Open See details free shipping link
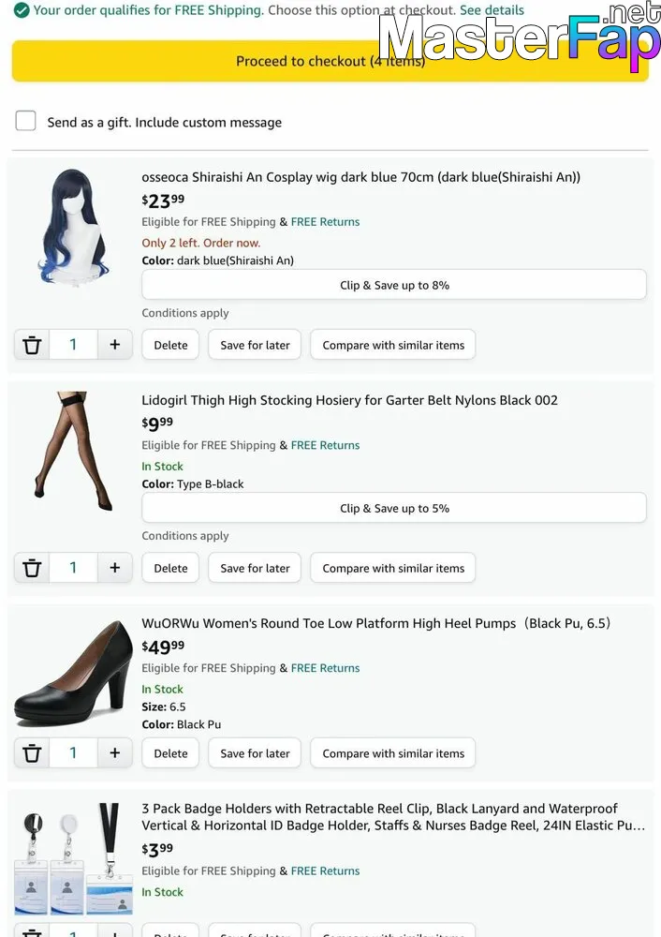 click(x=492, y=10)
